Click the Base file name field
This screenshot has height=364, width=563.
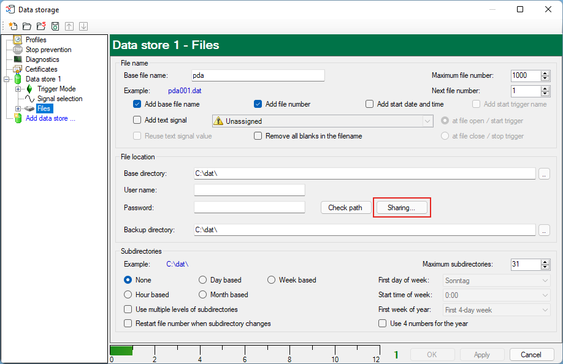256,75
